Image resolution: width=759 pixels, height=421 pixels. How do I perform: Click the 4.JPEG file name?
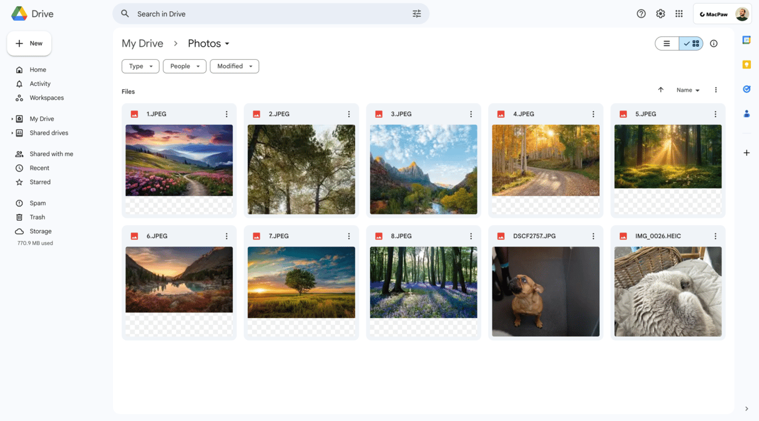click(524, 114)
